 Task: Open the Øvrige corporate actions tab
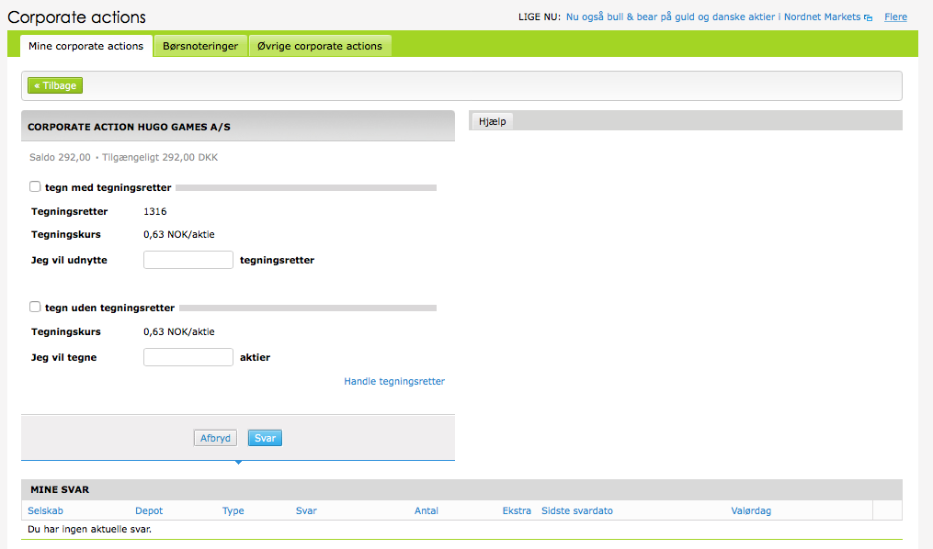pos(320,46)
